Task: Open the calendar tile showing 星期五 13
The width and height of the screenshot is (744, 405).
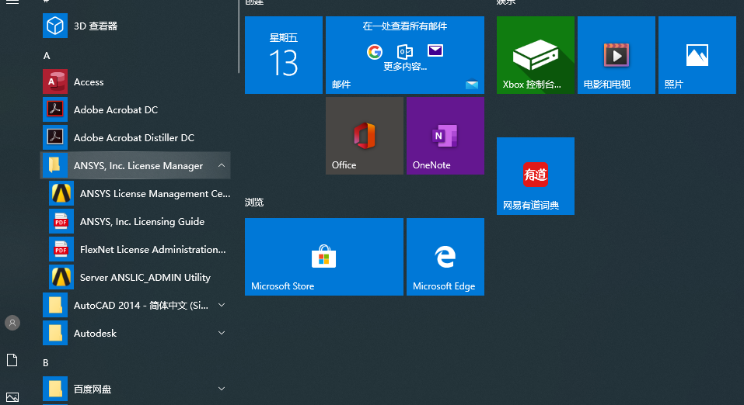Action: pos(283,55)
